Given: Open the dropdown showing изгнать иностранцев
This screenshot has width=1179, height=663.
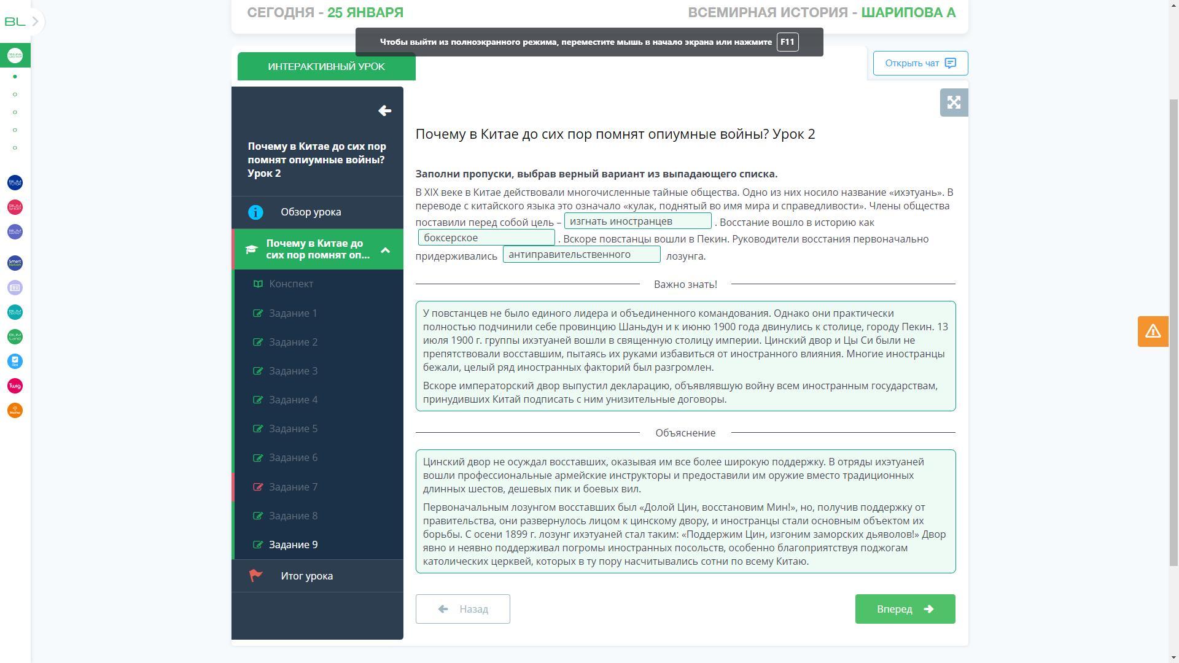Looking at the screenshot, I should coord(638,221).
